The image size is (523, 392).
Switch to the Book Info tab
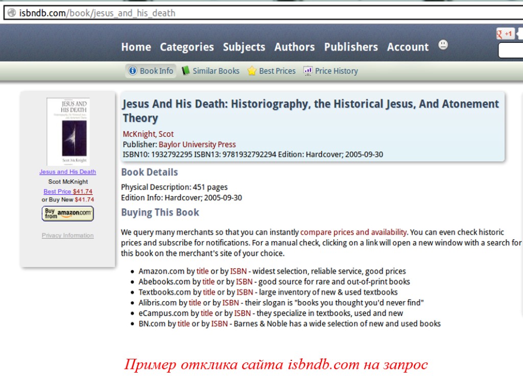coord(151,70)
